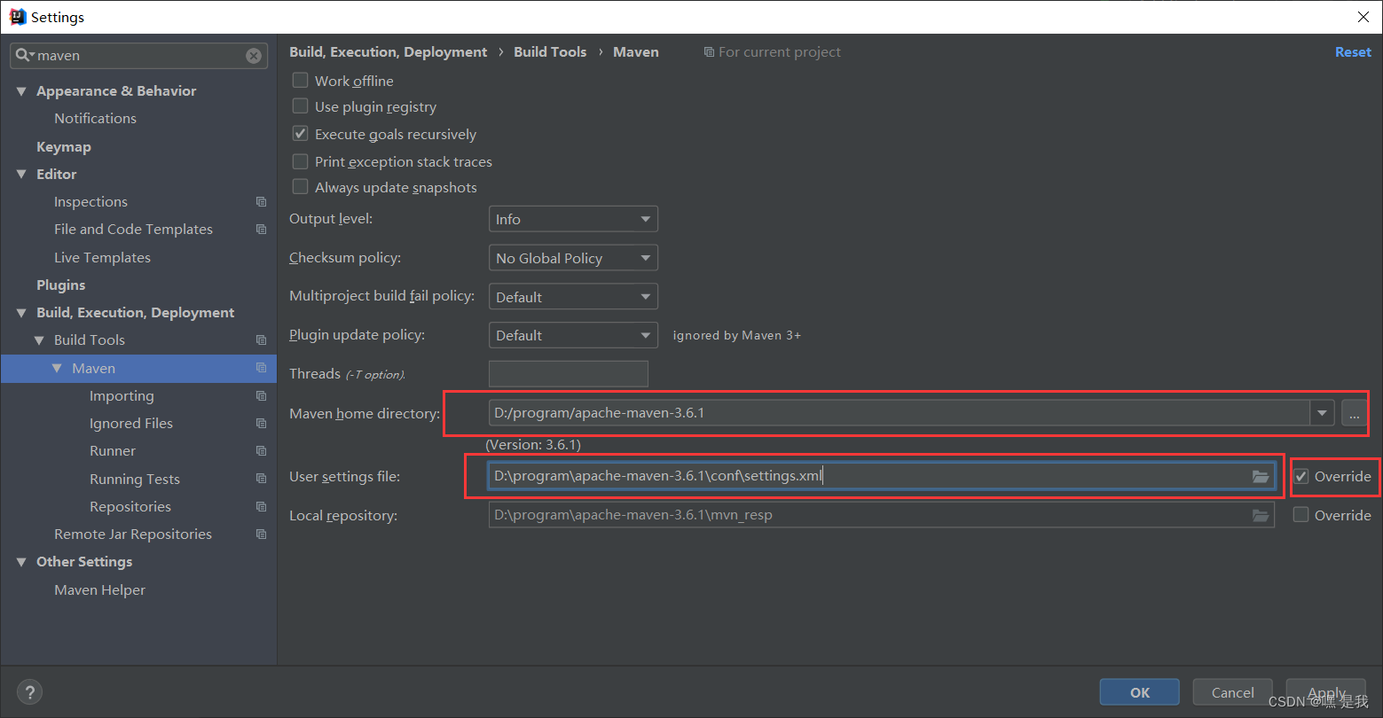Image resolution: width=1383 pixels, height=718 pixels.
Task: Click the browse button for Maven home directory
Action: pyautogui.click(x=1354, y=413)
